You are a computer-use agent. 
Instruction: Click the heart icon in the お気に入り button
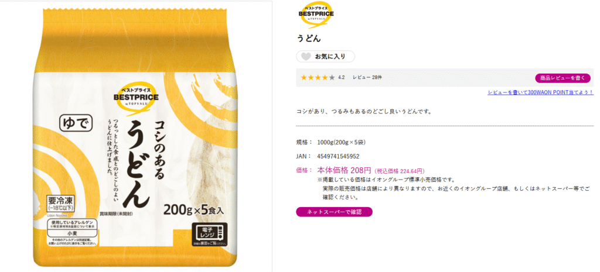[306, 57]
